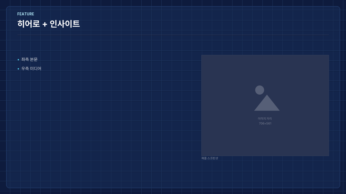Click the bullet text 우측 미디어
Viewport: 346px width, 194px height.
(x=31, y=69)
